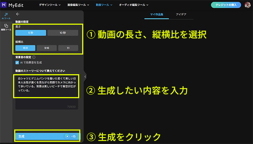Click the 動画のストーリーについて教えてください label
This screenshot has height=144, width=253.
coord(40,71)
